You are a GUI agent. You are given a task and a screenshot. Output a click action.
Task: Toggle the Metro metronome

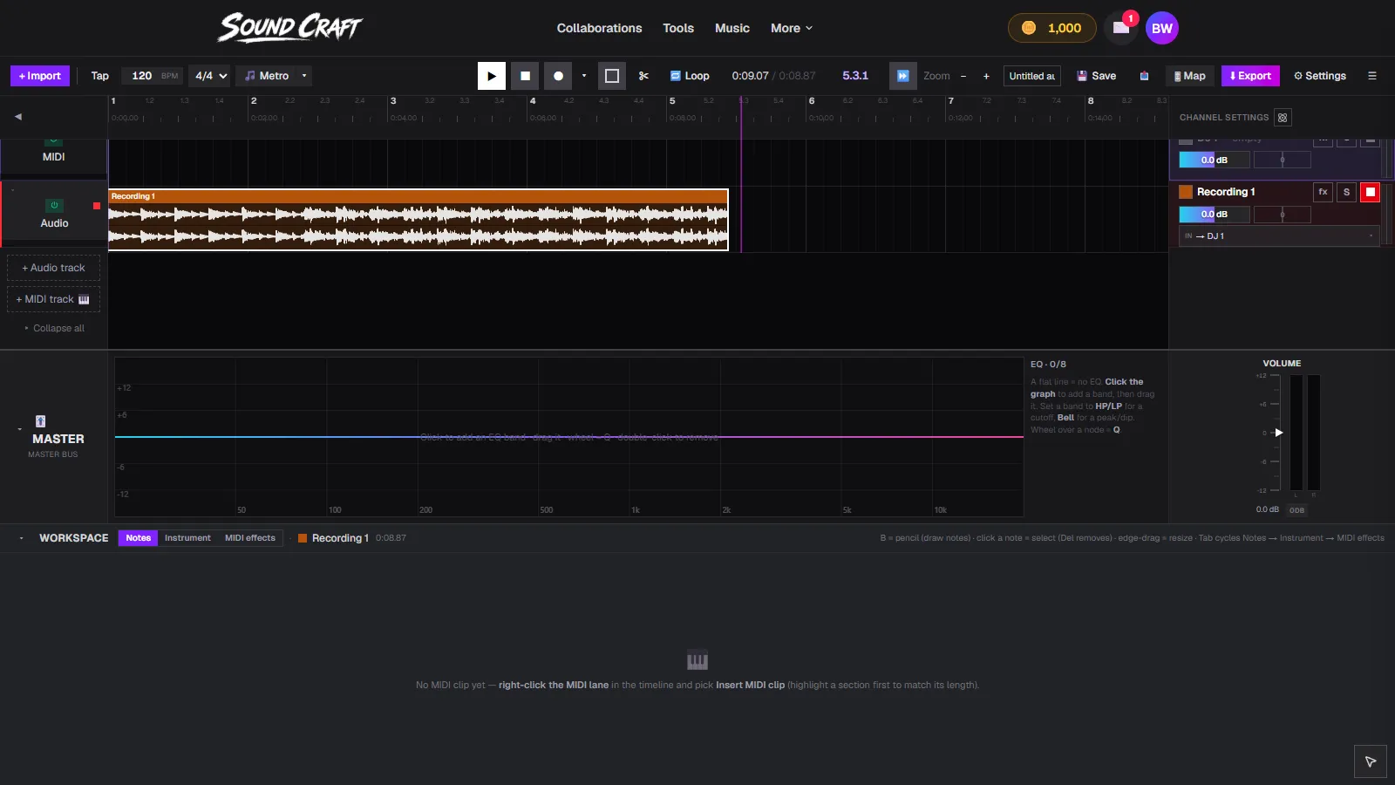267,76
